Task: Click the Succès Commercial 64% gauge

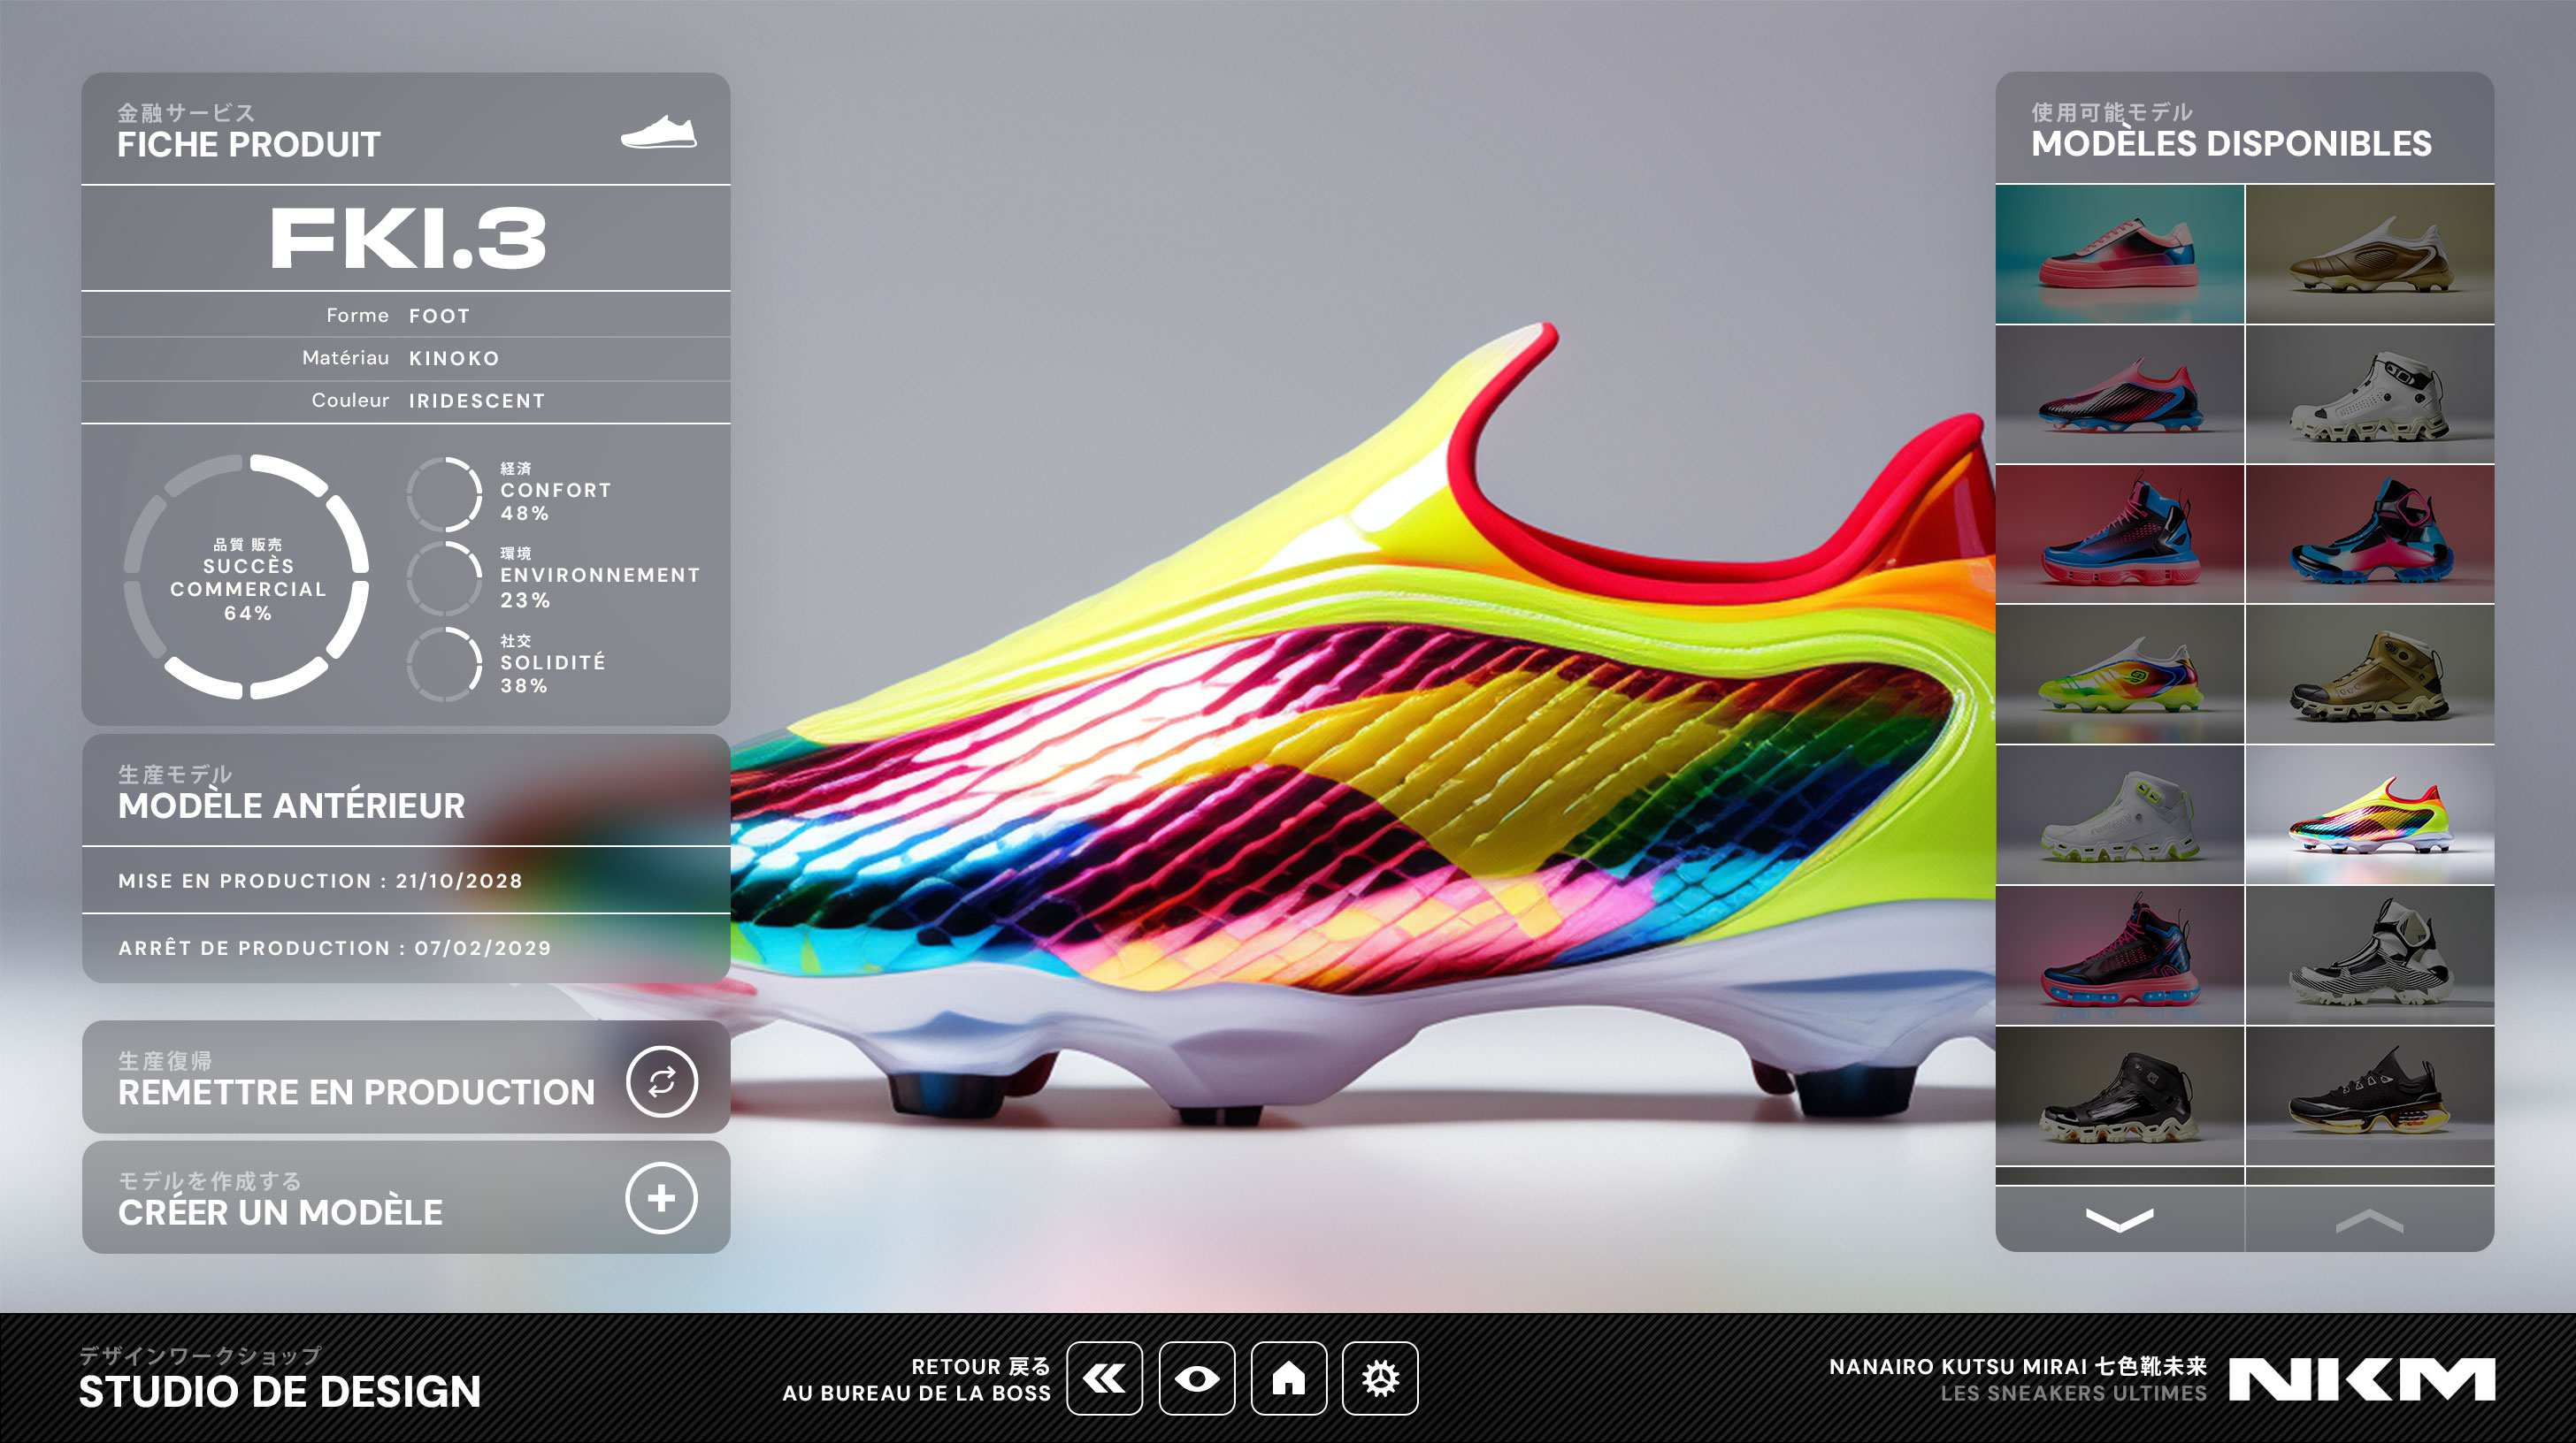Action: [x=246, y=576]
